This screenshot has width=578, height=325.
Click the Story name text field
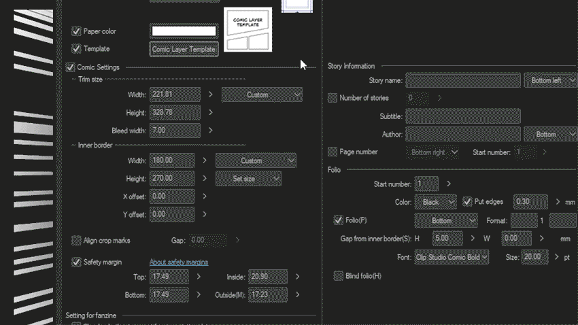pyautogui.click(x=463, y=80)
